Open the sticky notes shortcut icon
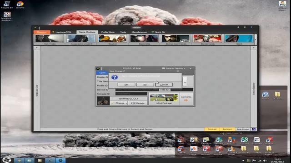The width and height of the screenshot is (291, 163). click(x=206, y=140)
